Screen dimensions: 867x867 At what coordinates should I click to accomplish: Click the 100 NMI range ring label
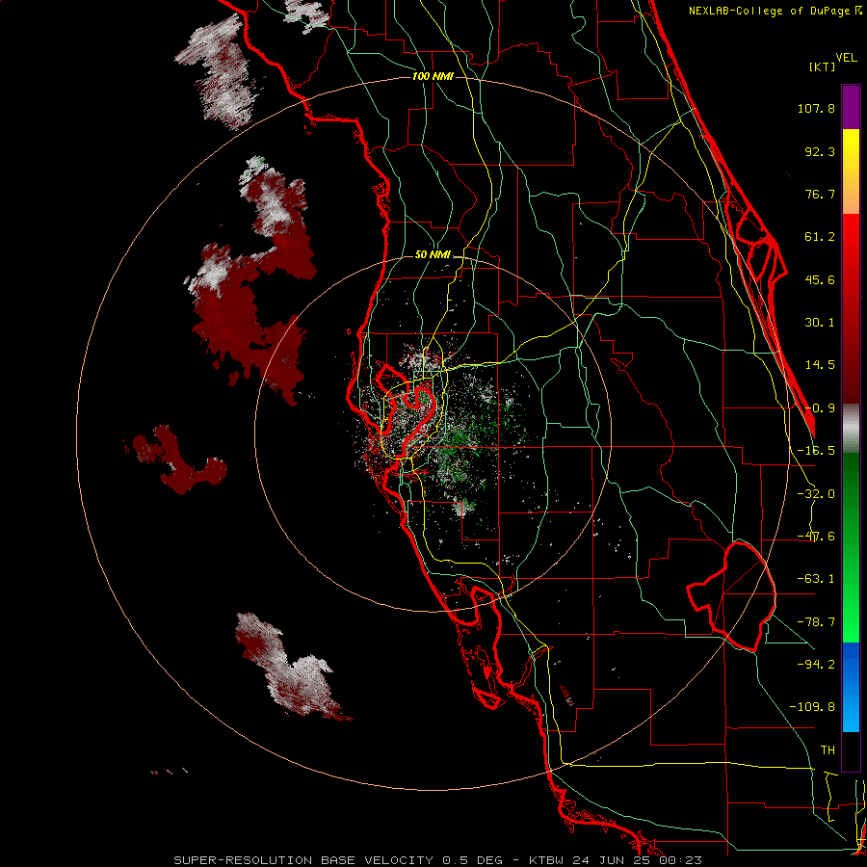[433, 76]
